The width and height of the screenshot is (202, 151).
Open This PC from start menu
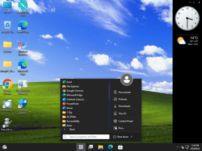coord(120,113)
